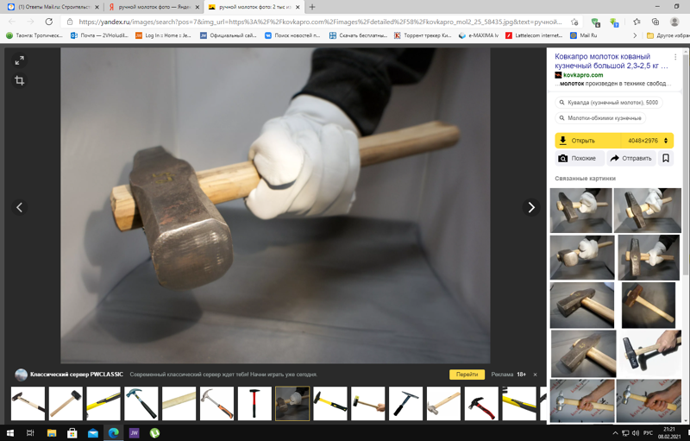The width and height of the screenshot is (690, 441).
Task: Select first related hammer thumbnail under Связанные картинки
Action: click(580, 211)
